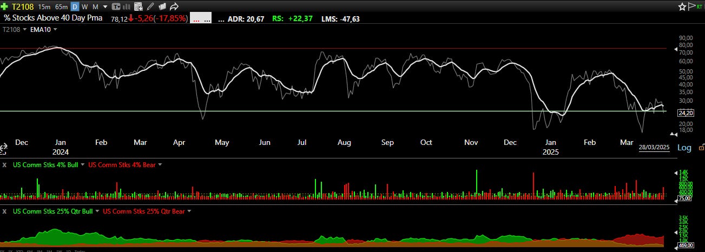
Task: Click the white and red highlighted box after change
Action: point(201,18)
